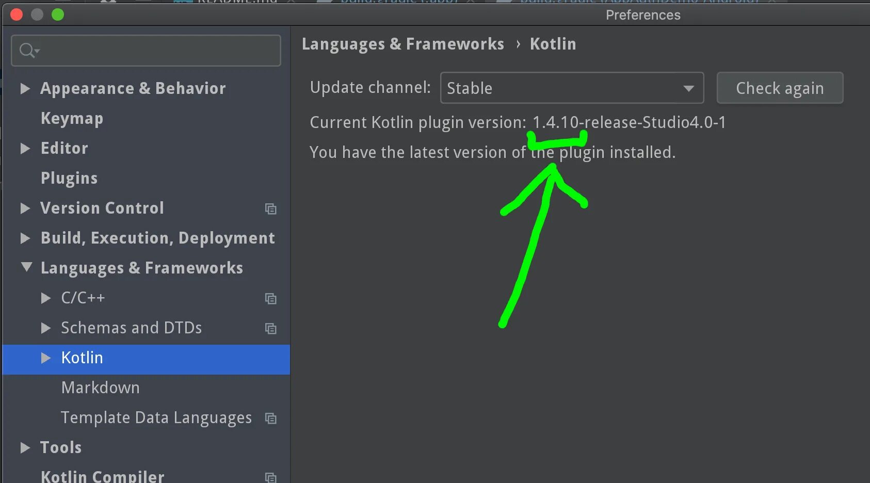Click the Kotlin breadcrumb title

point(553,44)
